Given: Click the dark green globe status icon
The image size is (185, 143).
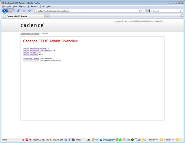Looking at the screenshot, I should [x=132, y=140].
